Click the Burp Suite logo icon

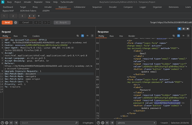[3, 2]
